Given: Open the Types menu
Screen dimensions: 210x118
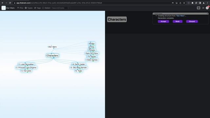Looking at the screenshot, I should [29, 8].
